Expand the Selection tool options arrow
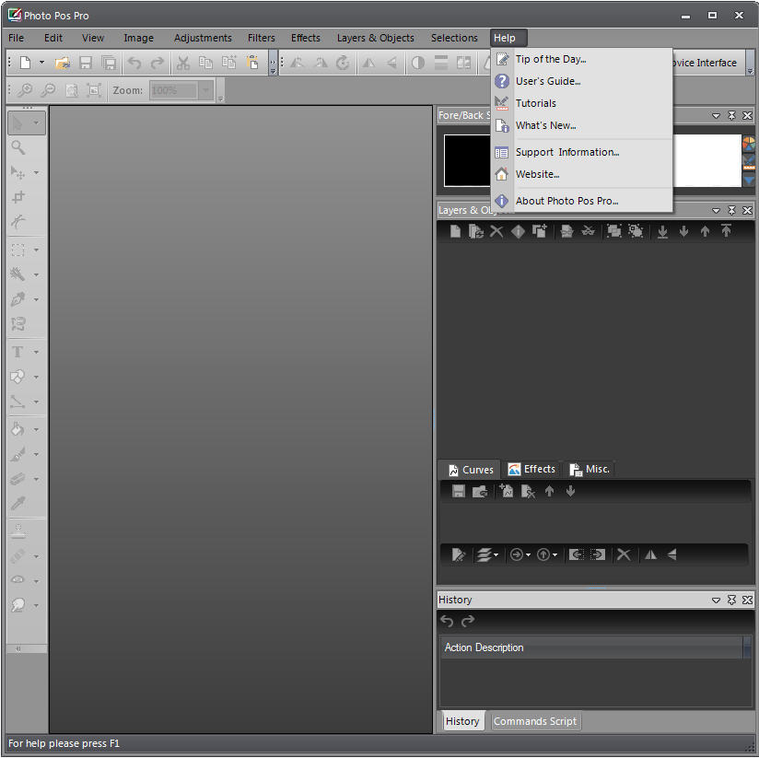Image resolution: width=759 pixels, height=758 pixels. (x=36, y=250)
